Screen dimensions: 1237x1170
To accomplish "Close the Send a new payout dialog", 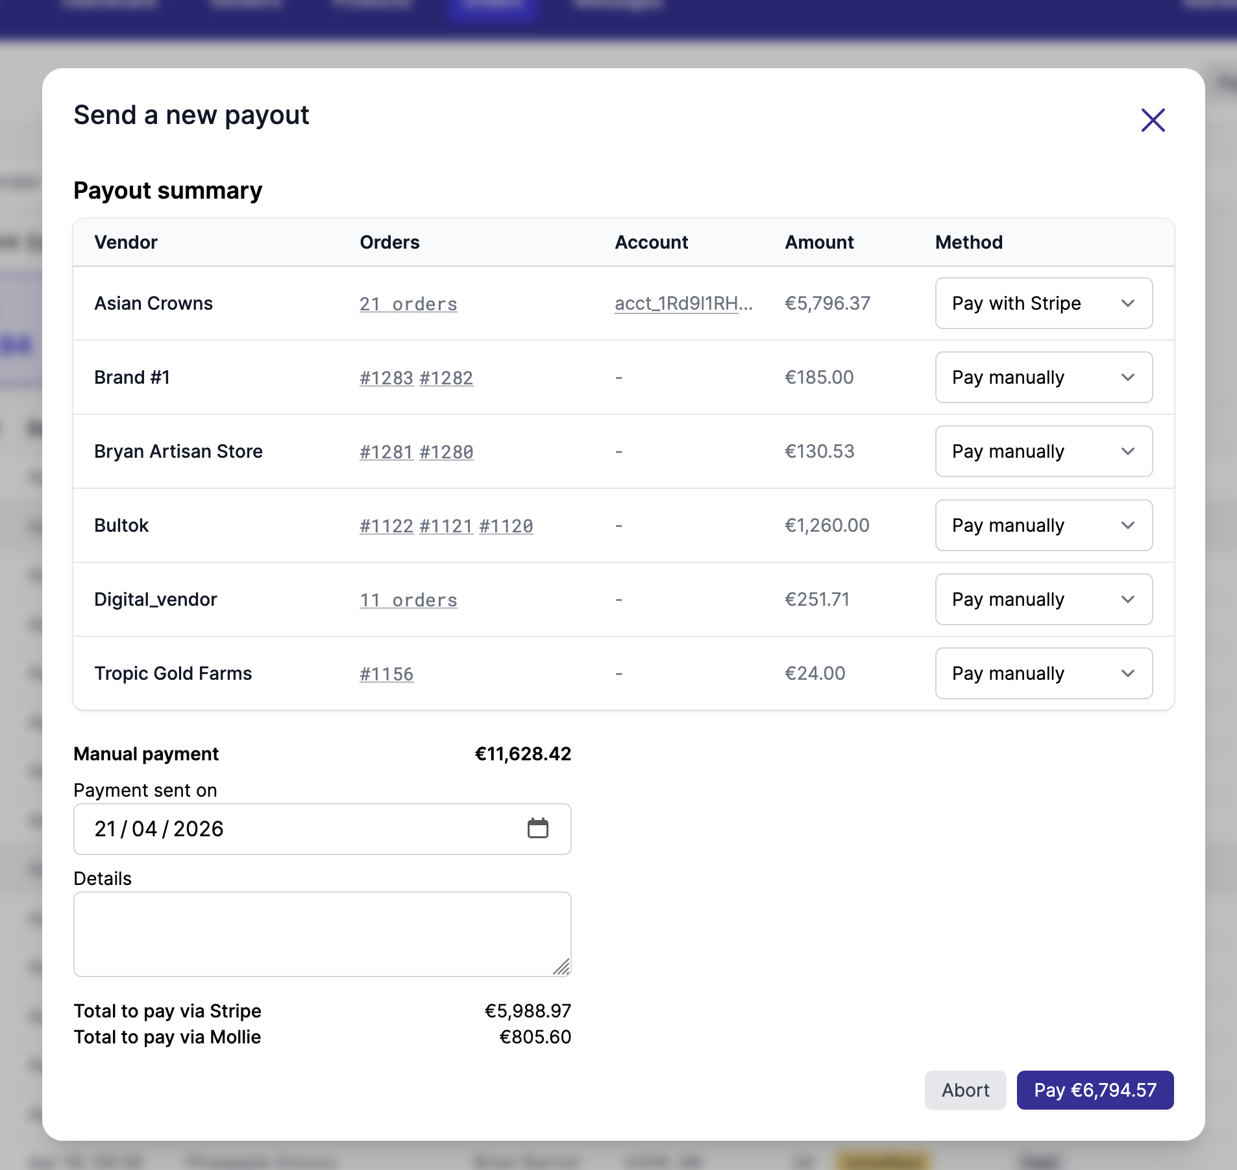I will 1152,120.
